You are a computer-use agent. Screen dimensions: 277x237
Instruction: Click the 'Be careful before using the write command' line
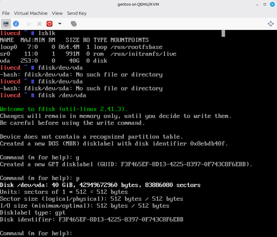[72, 123]
